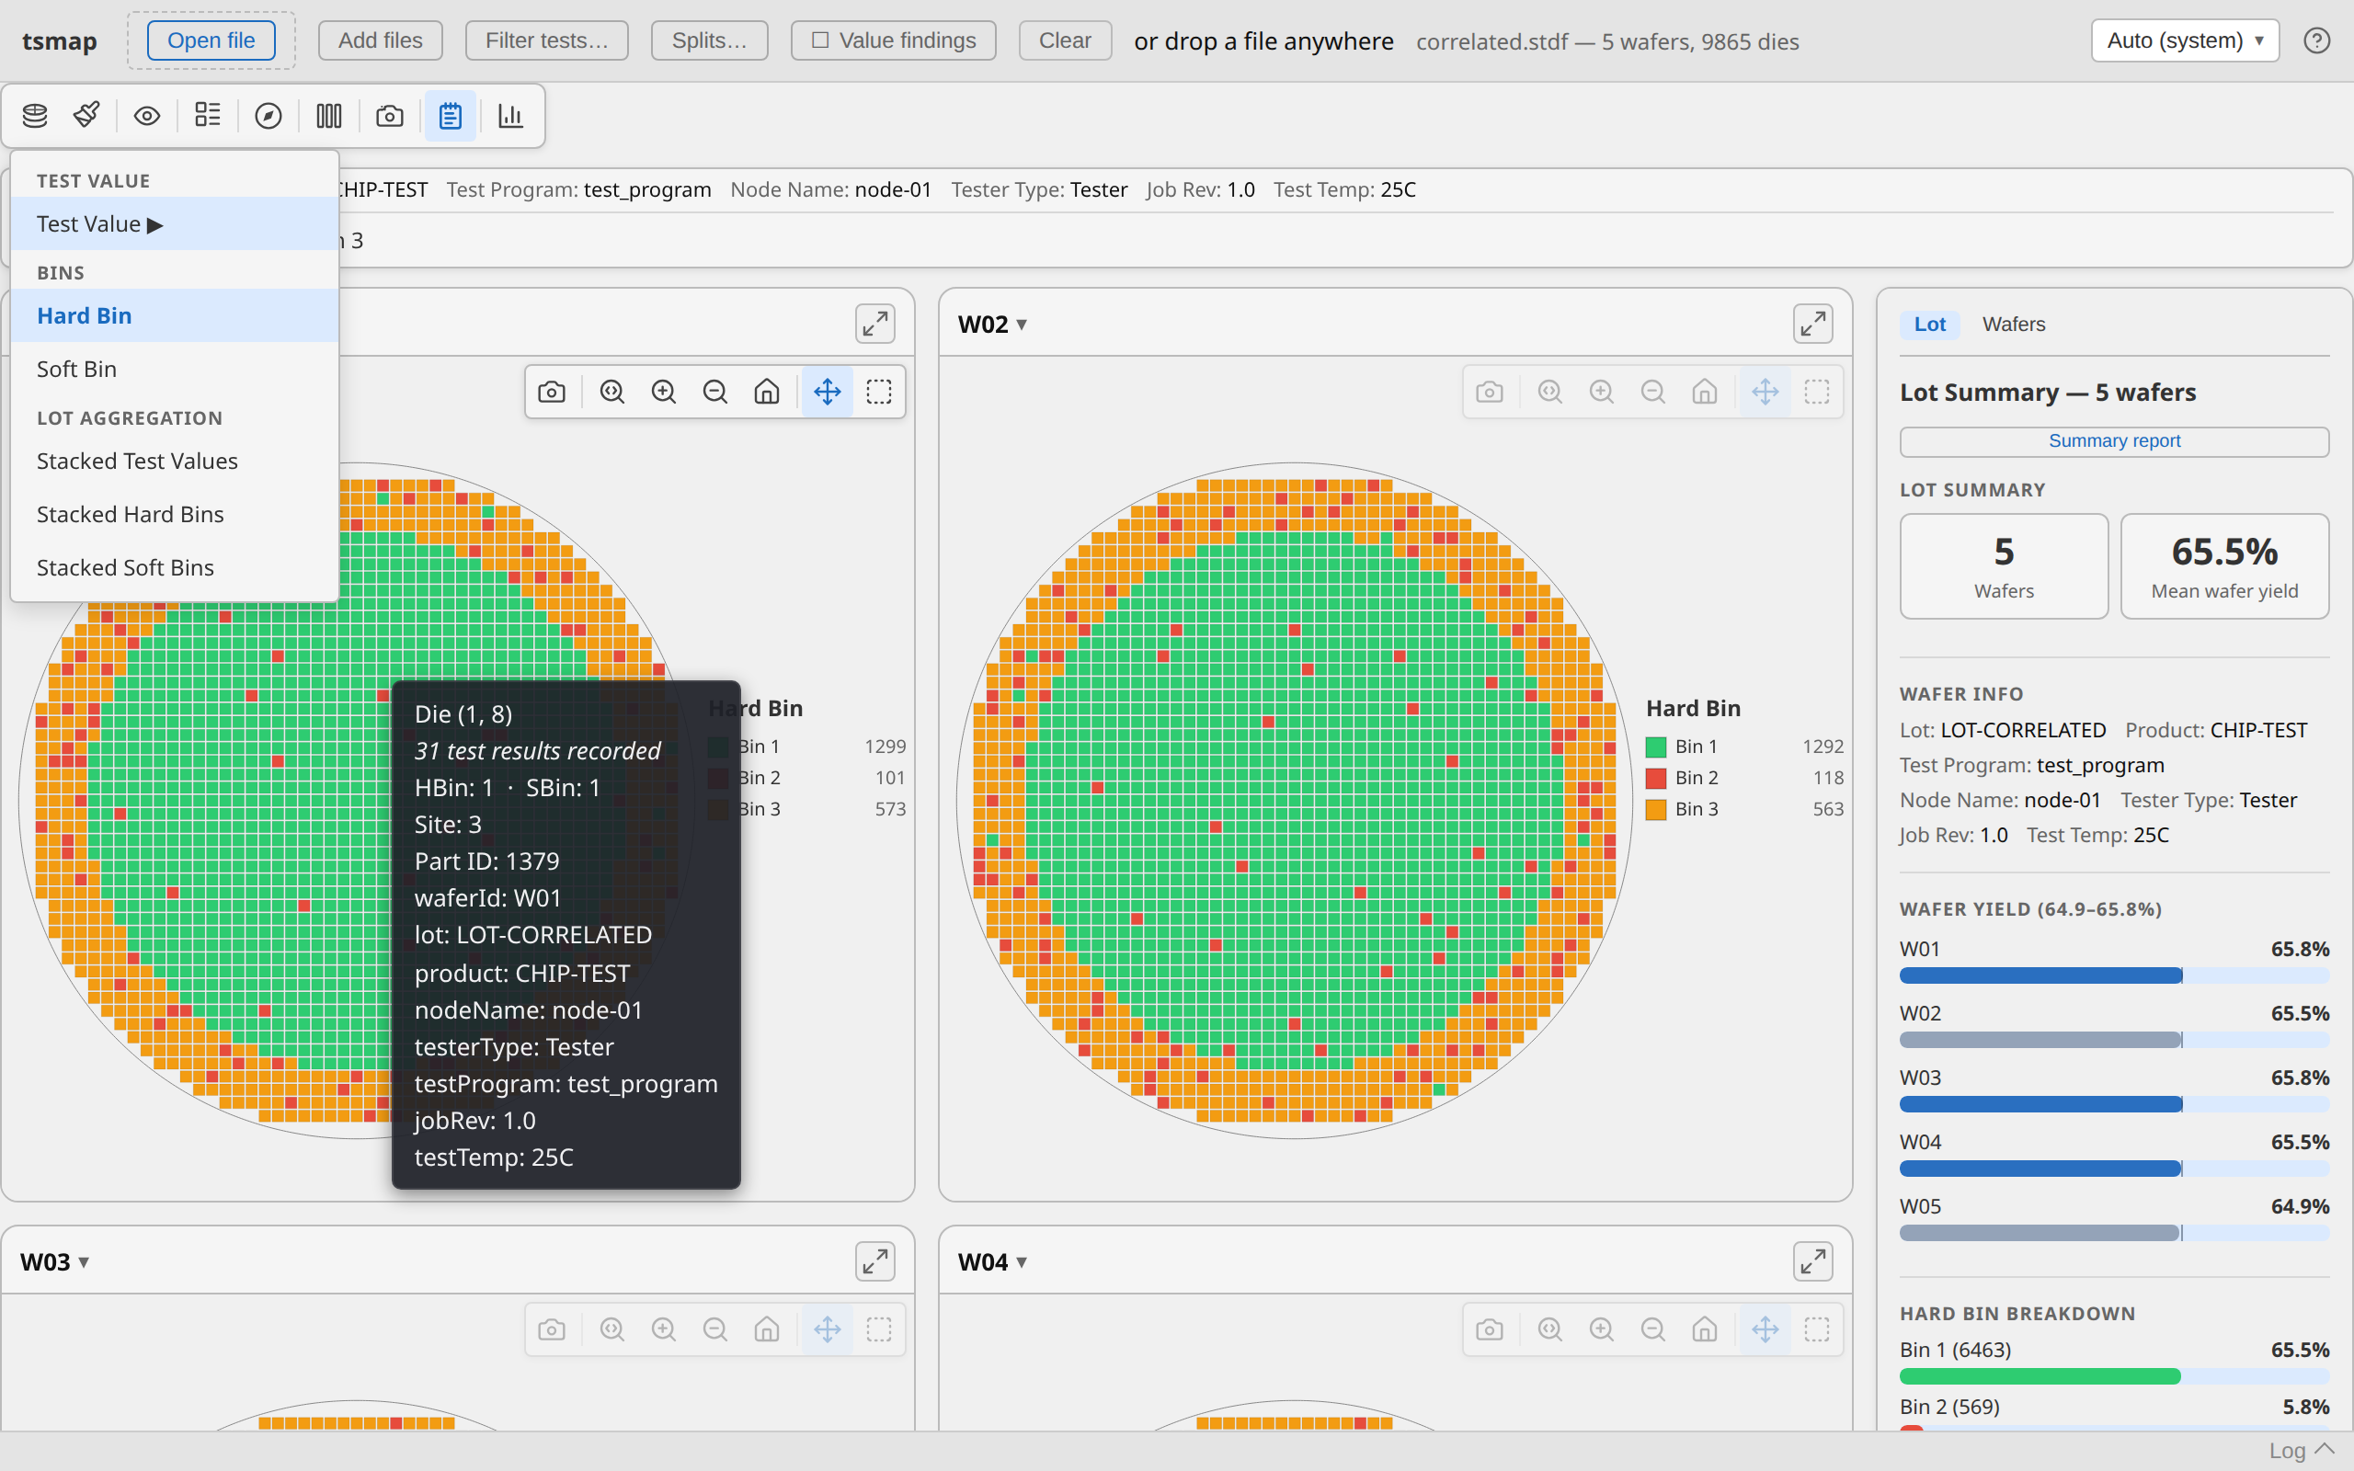The image size is (2354, 1471).
Task: Reset W02 plot view with home icon
Action: (1704, 392)
